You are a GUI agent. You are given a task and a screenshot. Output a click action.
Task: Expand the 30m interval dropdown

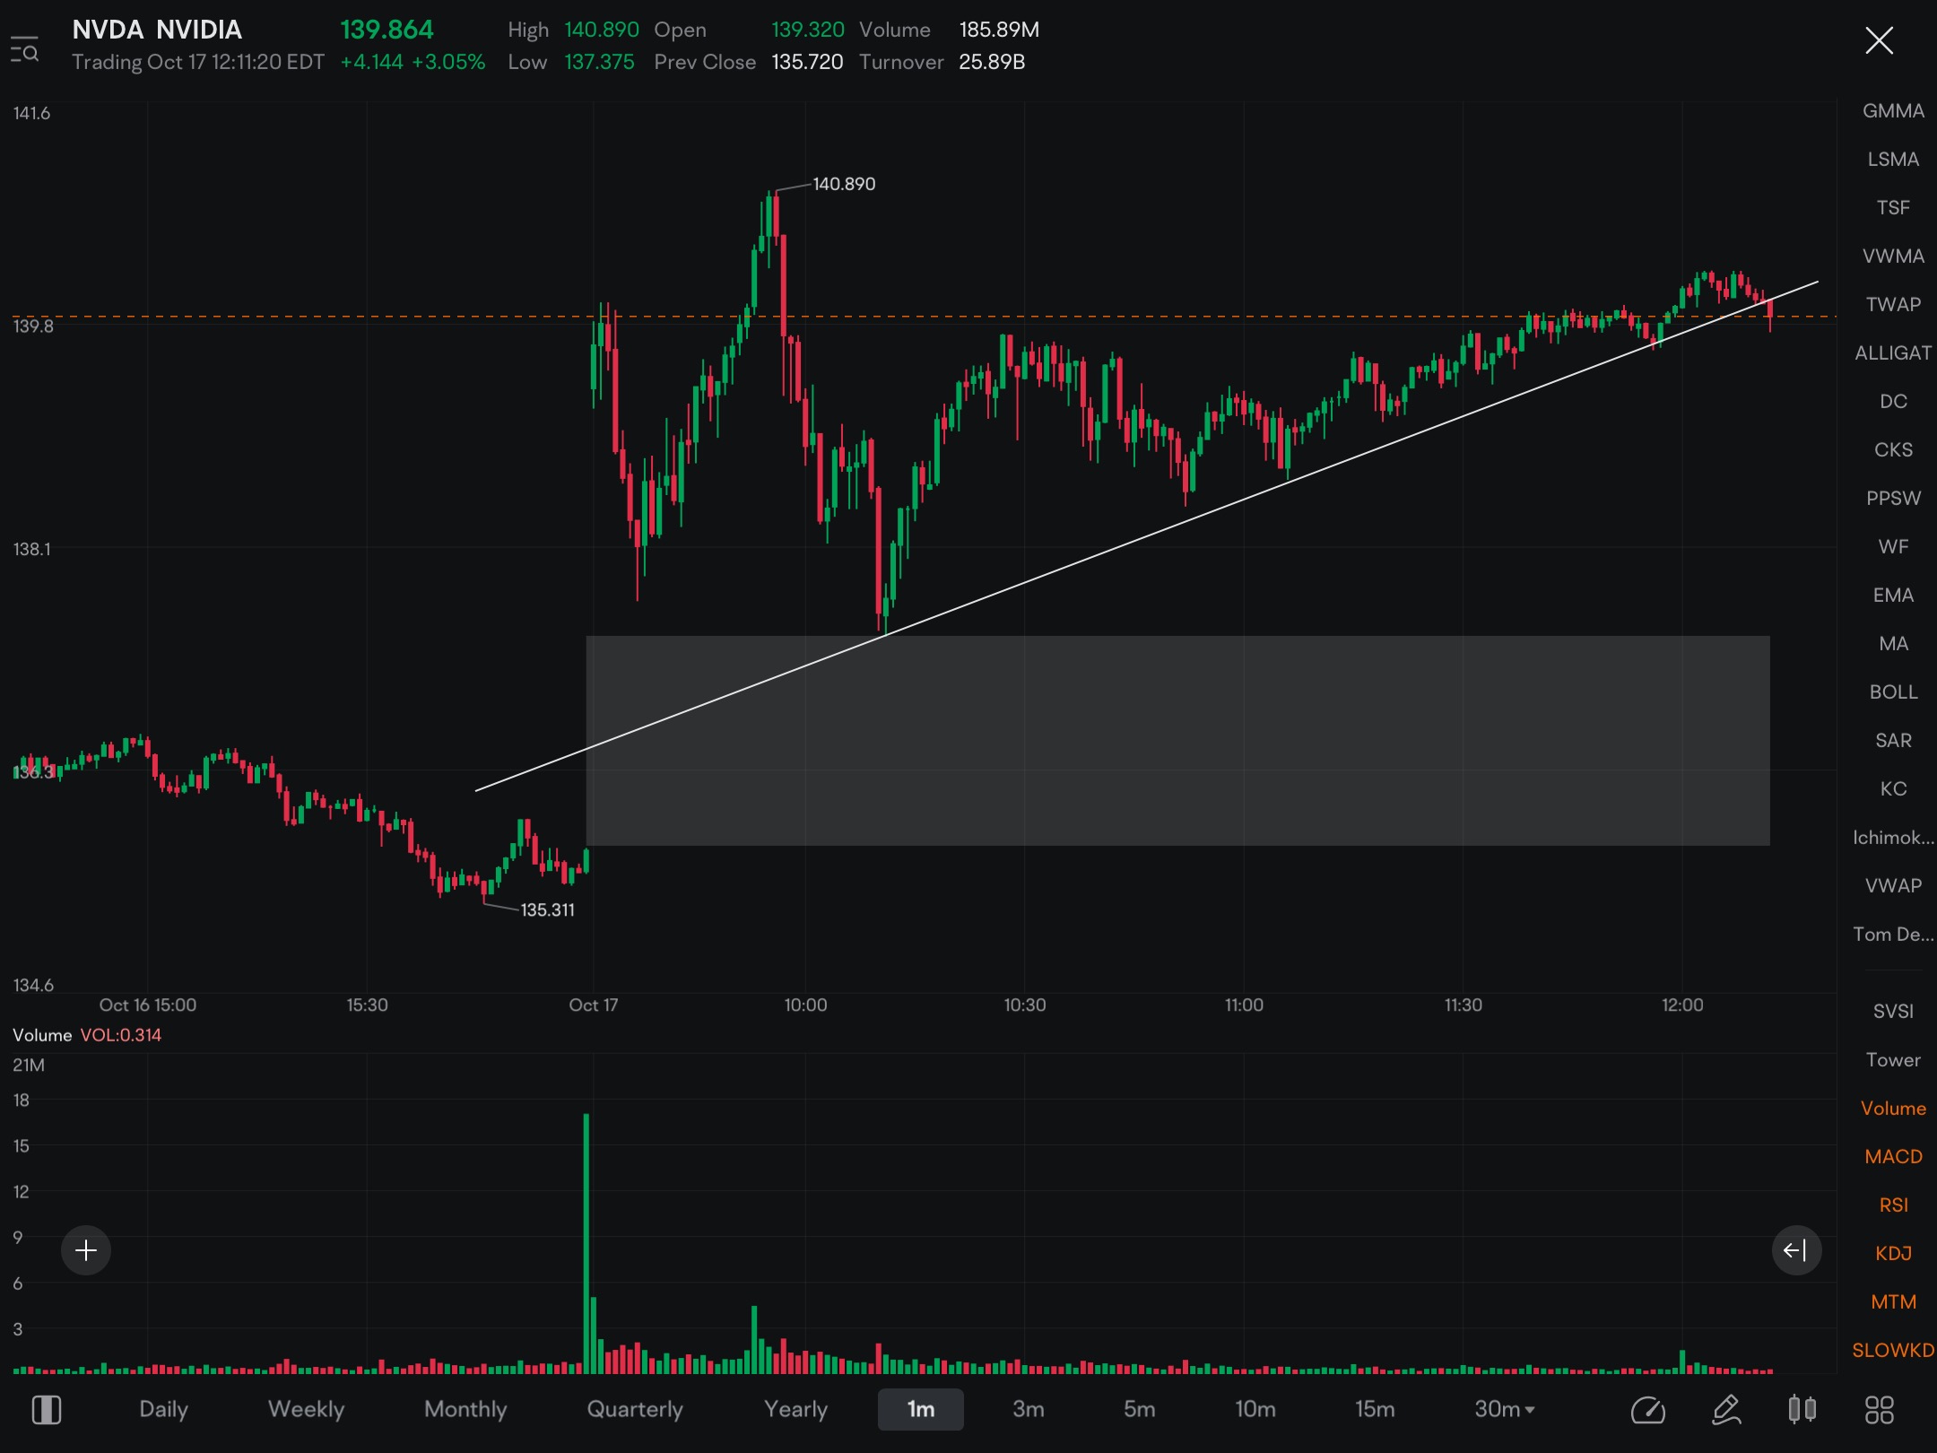1505,1410
